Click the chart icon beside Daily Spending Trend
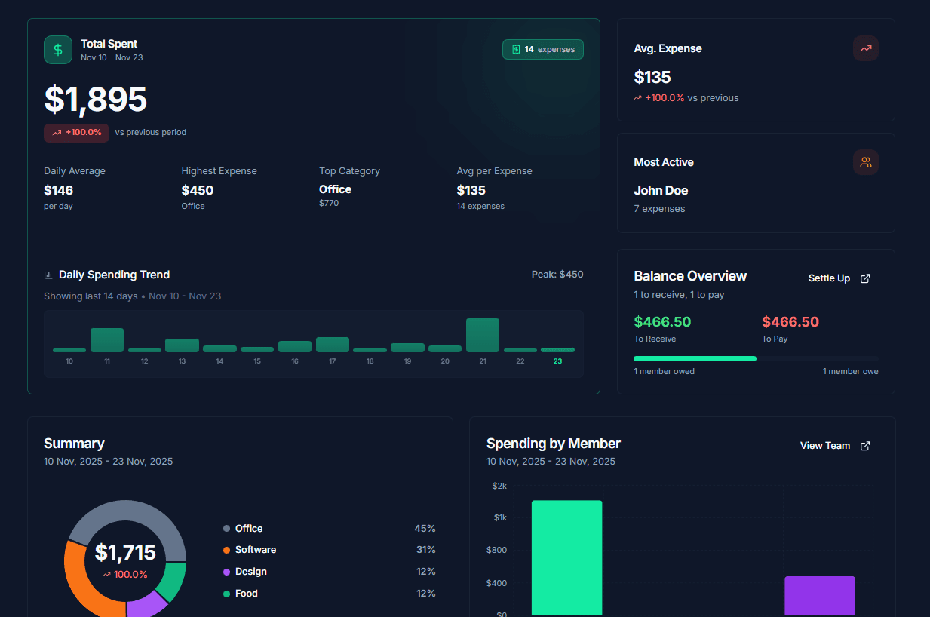This screenshot has height=617, width=930. click(x=48, y=275)
